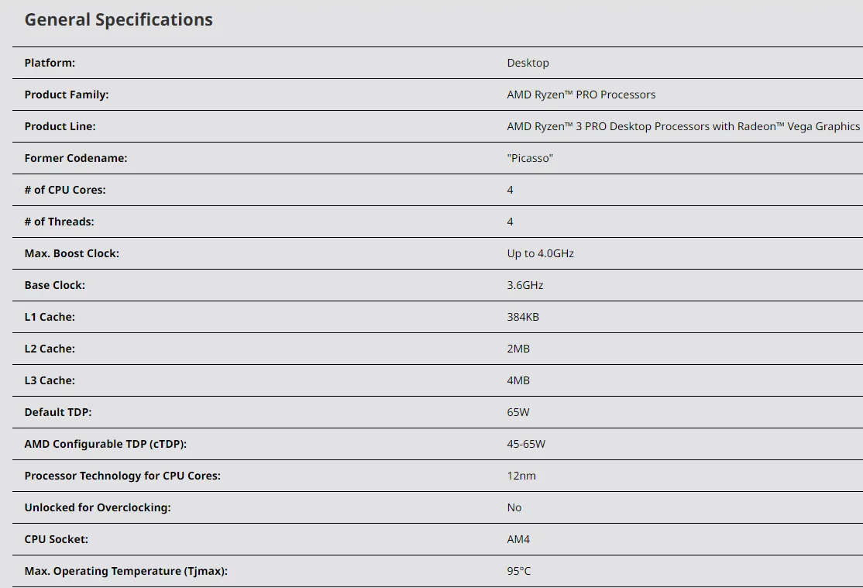Click the 12nm processor technology value
The height and width of the screenshot is (588, 863).
pyautogui.click(x=521, y=476)
